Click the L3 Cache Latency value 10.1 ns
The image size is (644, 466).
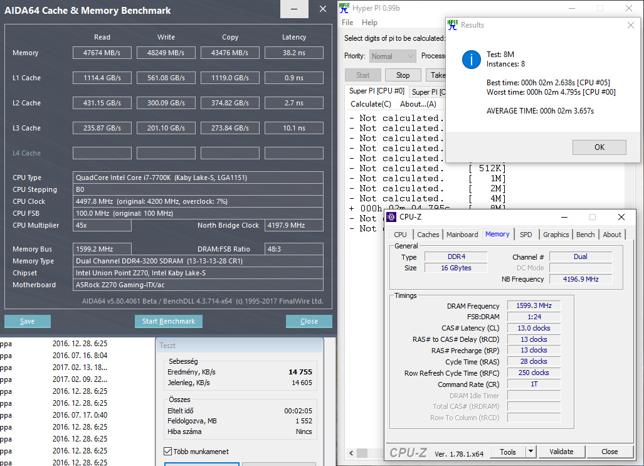coord(294,128)
